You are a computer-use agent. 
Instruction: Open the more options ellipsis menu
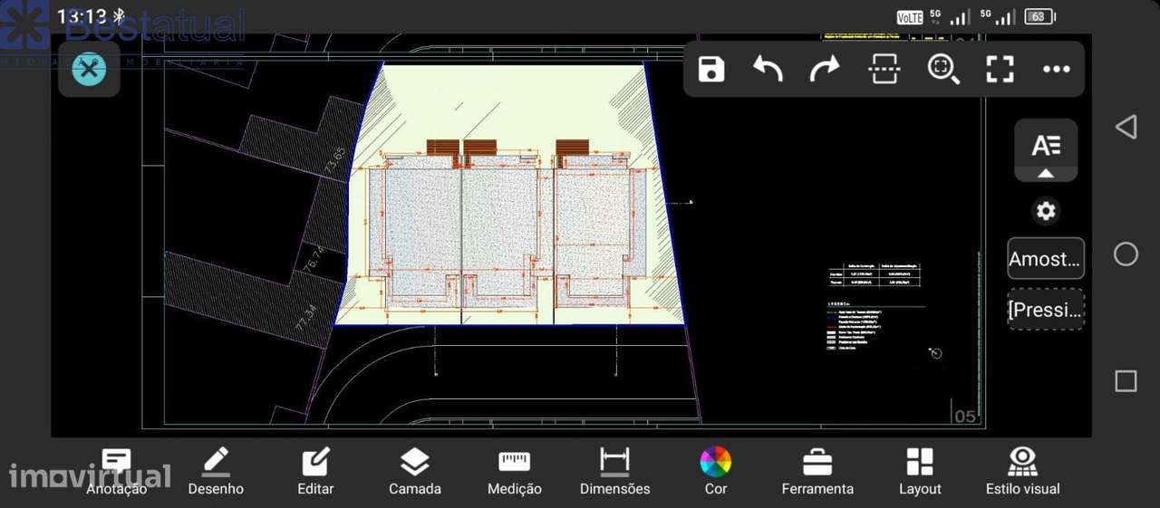coord(1056,69)
